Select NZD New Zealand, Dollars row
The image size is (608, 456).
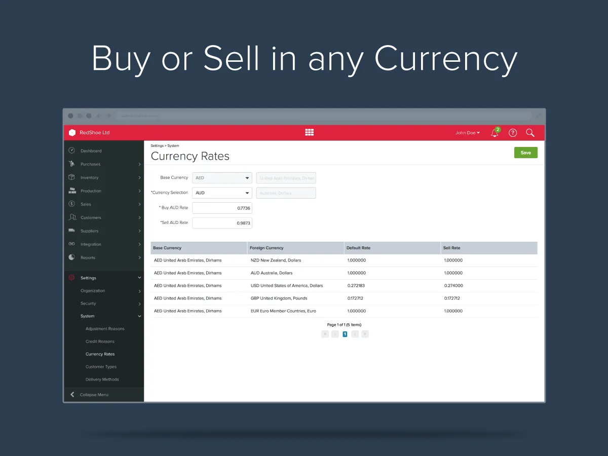pyautogui.click(x=344, y=260)
